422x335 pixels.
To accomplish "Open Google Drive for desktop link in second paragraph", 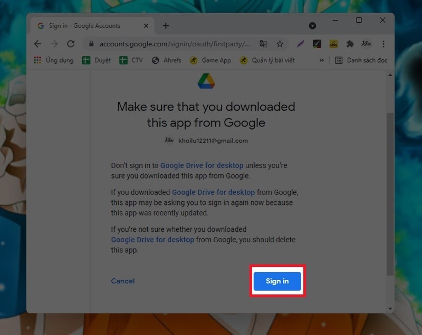I will [x=214, y=192].
